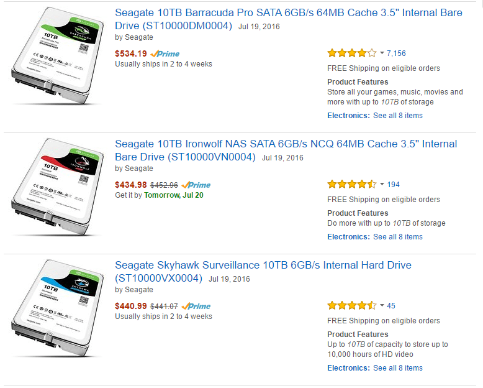The height and width of the screenshot is (388, 483).
Task: Click the Skyhawk Surveillance star rating
Action: [351, 306]
